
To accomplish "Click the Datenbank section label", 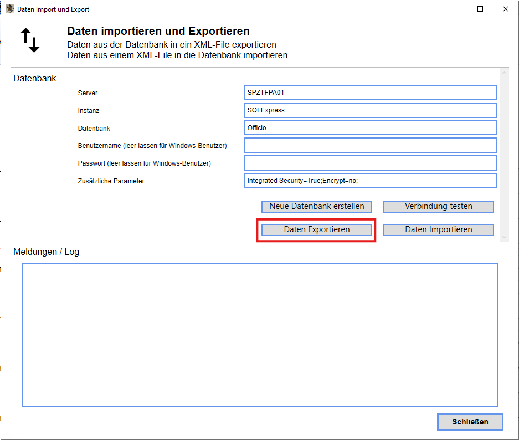I will pyautogui.click(x=34, y=78).
